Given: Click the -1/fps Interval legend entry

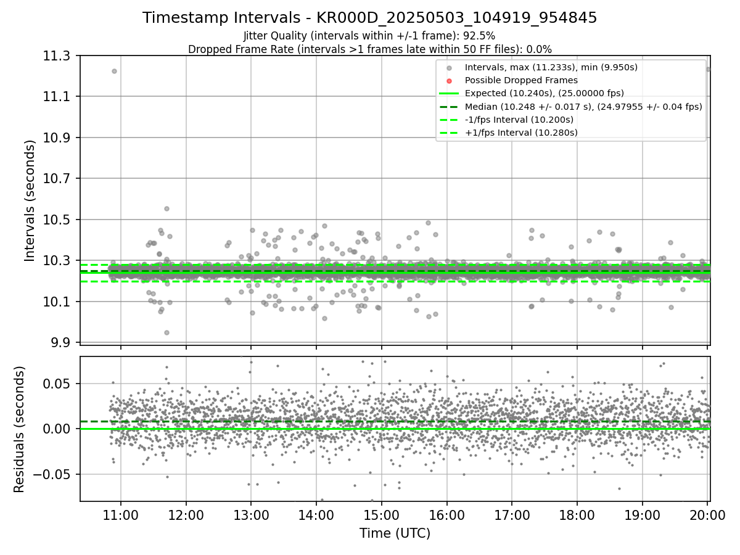Looking at the screenshot, I should click(x=506, y=120).
